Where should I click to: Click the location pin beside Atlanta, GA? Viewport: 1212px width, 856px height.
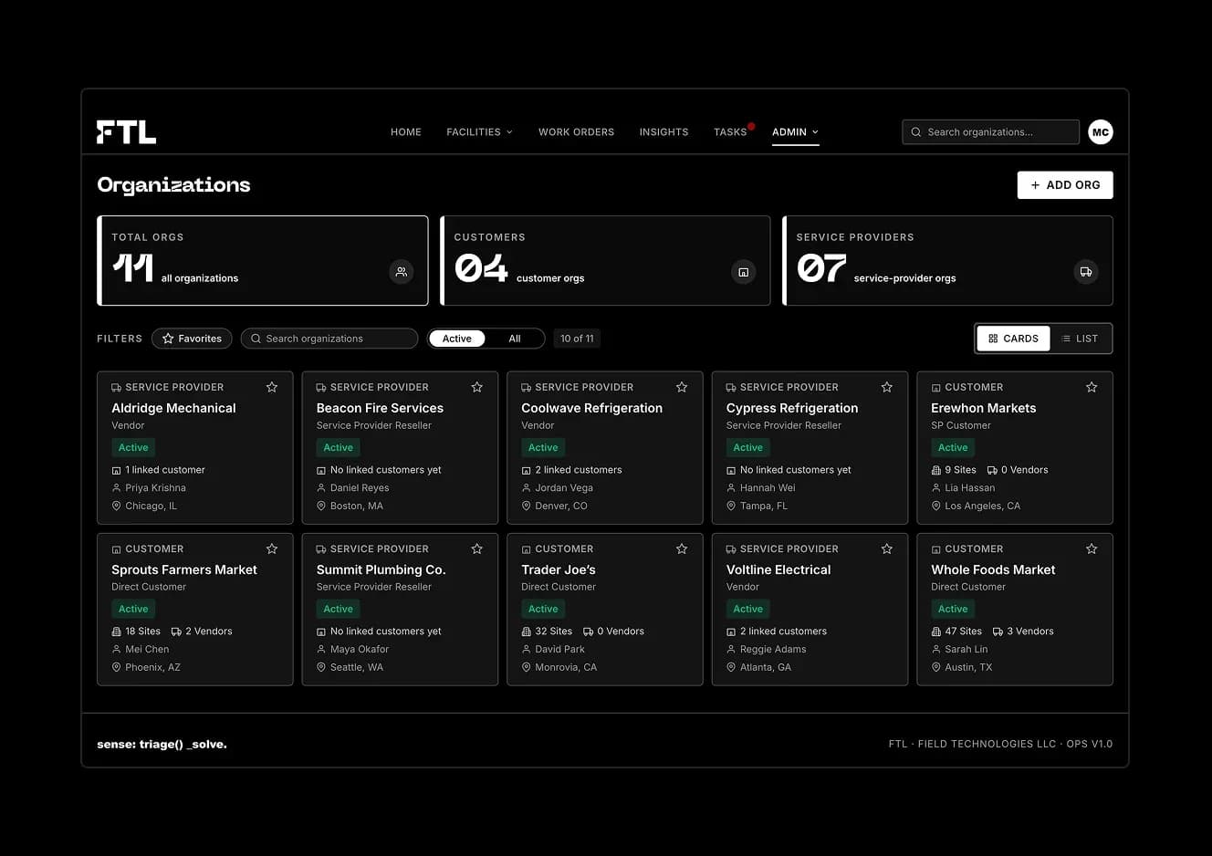click(731, 667)
